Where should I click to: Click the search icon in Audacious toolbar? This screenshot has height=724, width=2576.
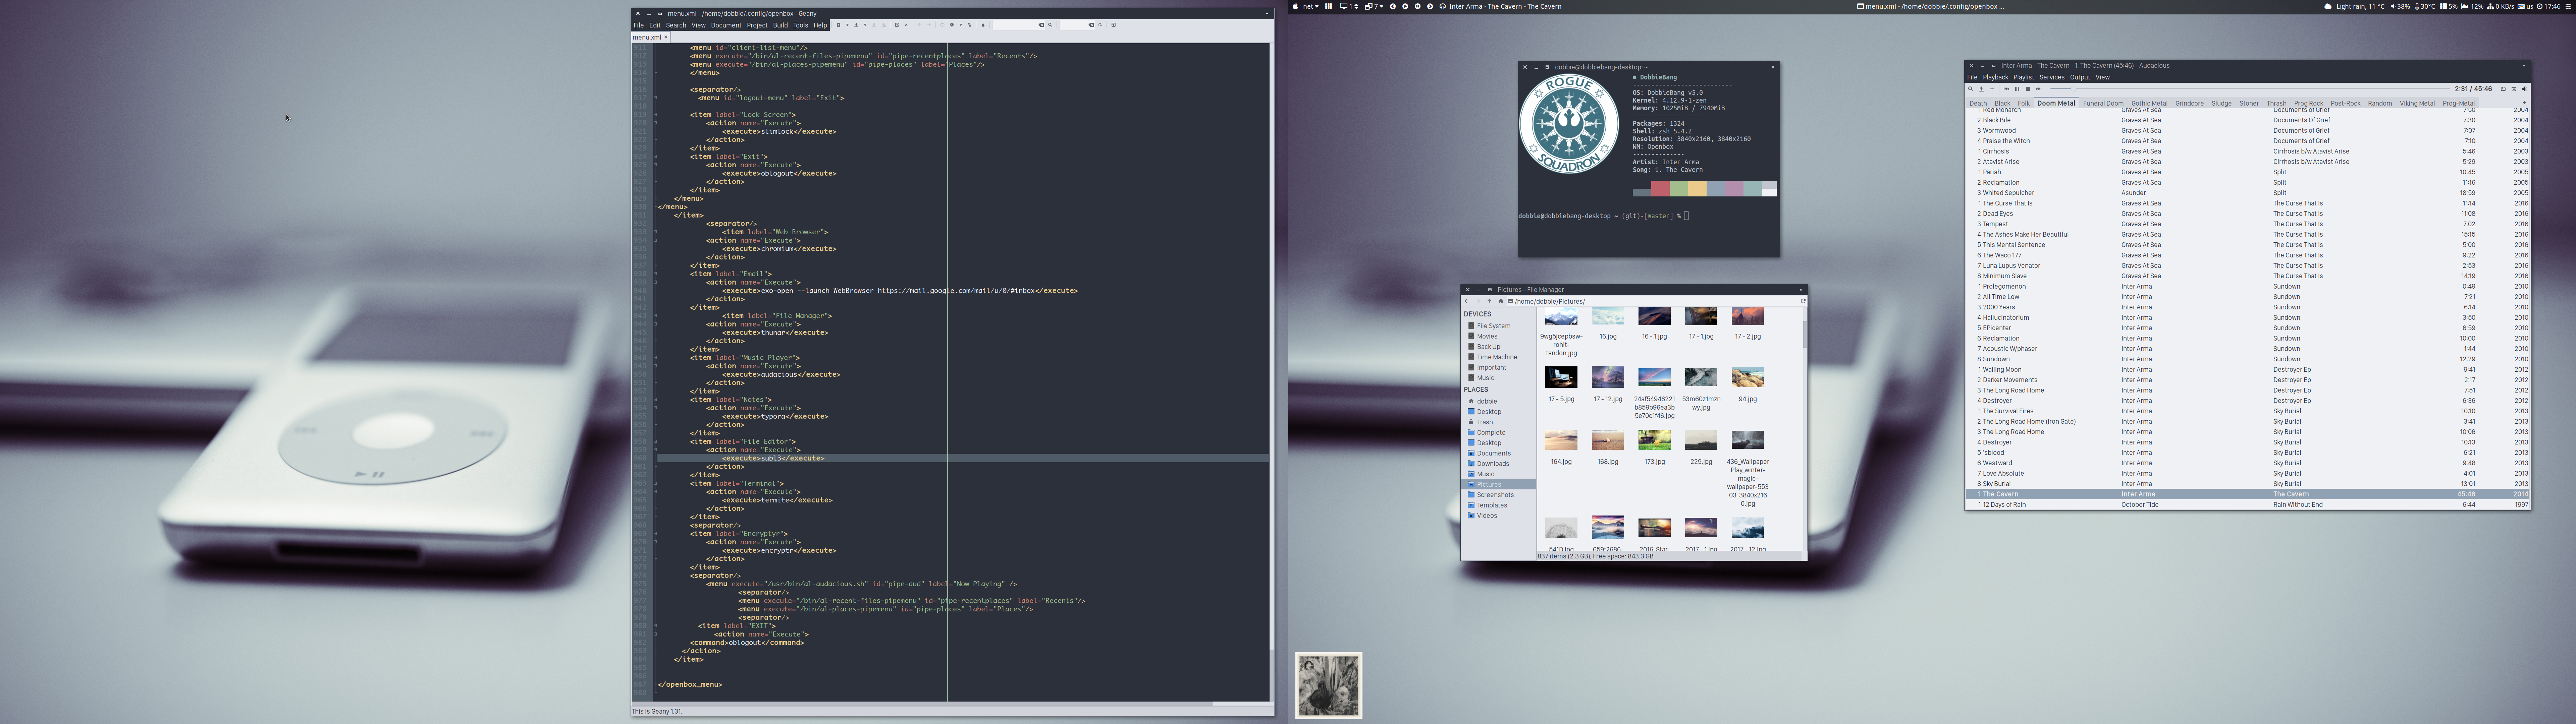(x=1971, y=89)
